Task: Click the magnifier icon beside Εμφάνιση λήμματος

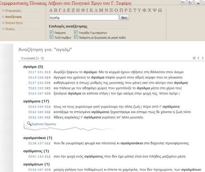Action: point(29,123)
